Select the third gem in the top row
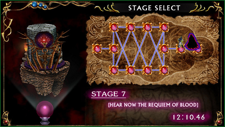This screenshot has width=225, height=127. [x=147, y=27]
